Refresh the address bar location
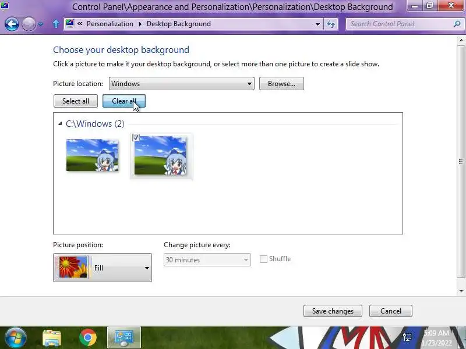This screenshot has width=466, height=349. point(331,24)
